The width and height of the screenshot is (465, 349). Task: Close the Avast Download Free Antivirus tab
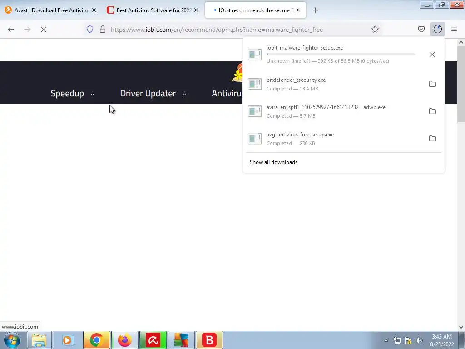pos(94,10)
